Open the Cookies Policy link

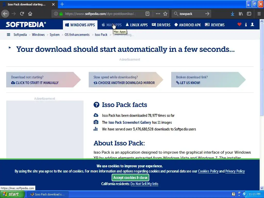(208, 171)
